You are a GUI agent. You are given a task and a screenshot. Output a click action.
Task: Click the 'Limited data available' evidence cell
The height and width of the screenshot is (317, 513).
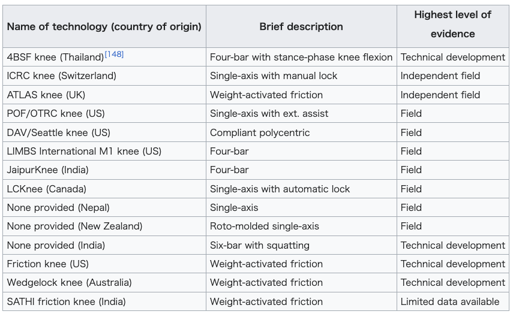(453, 301)
